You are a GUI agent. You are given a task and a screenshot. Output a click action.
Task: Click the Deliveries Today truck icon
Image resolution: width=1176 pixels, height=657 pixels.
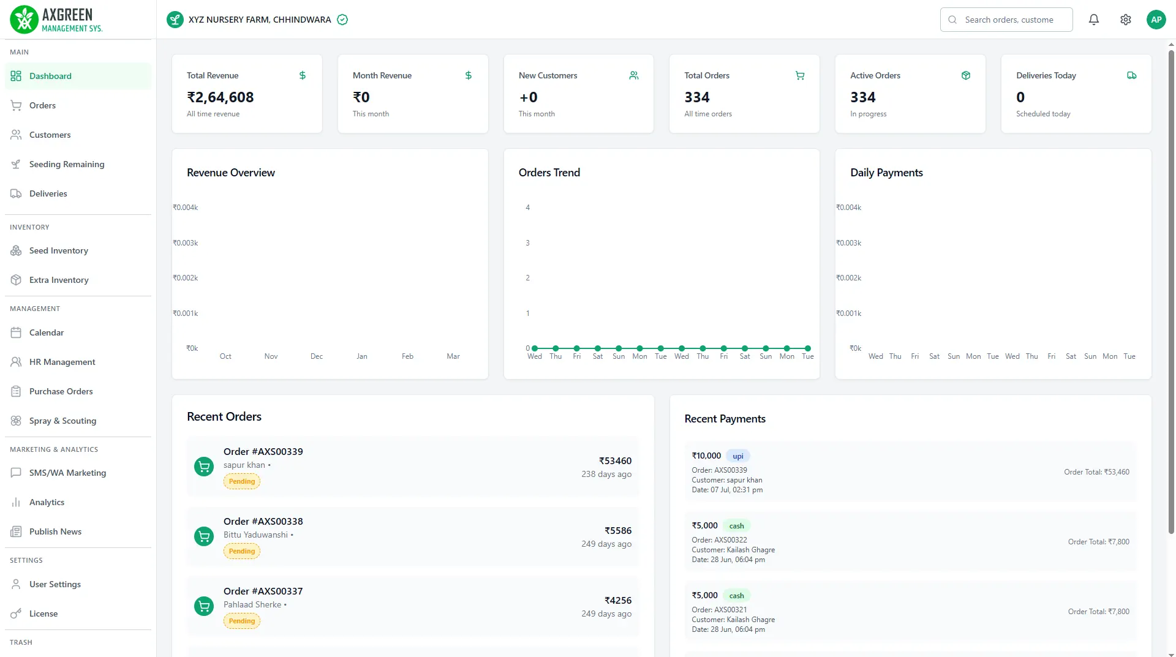click(x=1131, y=75)
